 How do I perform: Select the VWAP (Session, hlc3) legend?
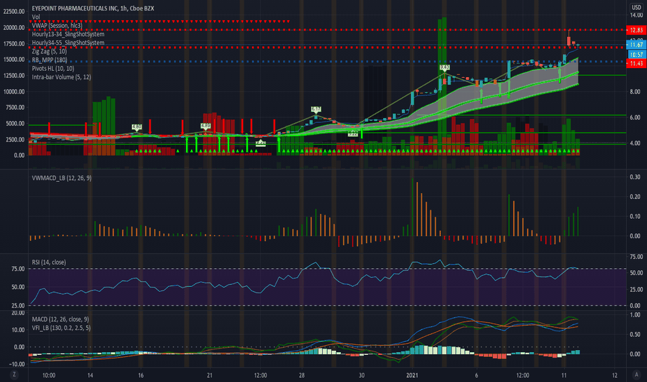click(57, 26)
